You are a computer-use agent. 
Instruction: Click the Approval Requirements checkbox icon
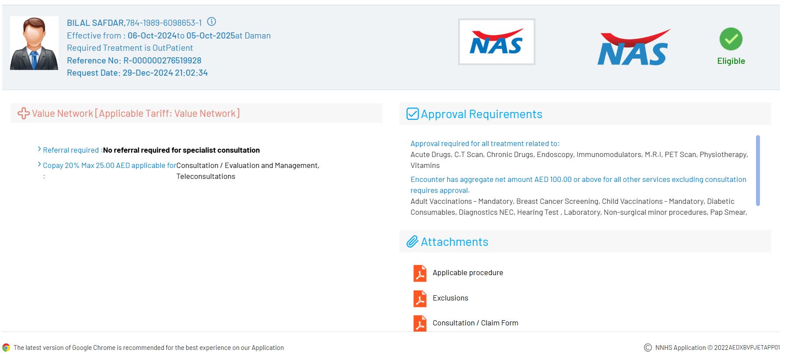(412, 114)
